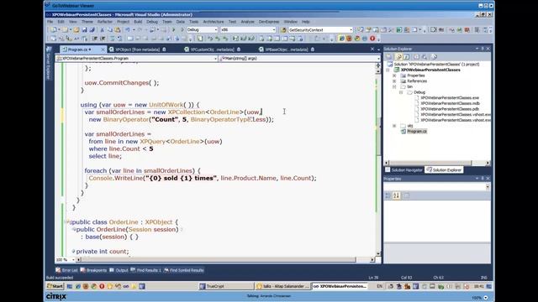Viewport: 538px width, 302px height.
Task: Click the Windows Start button
Action: click(55, 286)
